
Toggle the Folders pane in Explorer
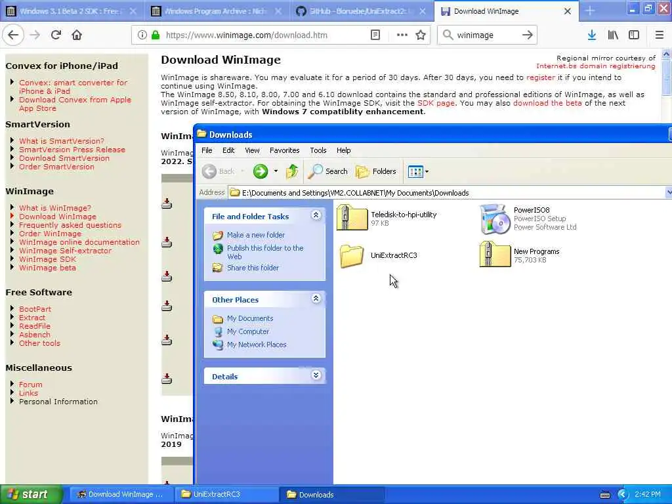pyautogui.click(x=376, y=171)
